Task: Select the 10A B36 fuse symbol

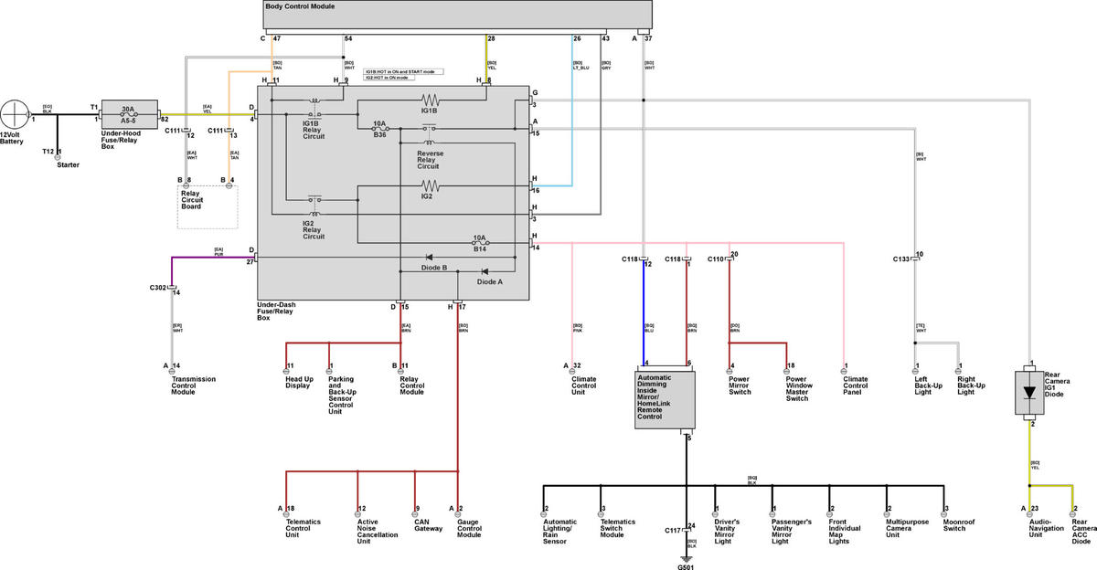Action: (x=380, y=130)
